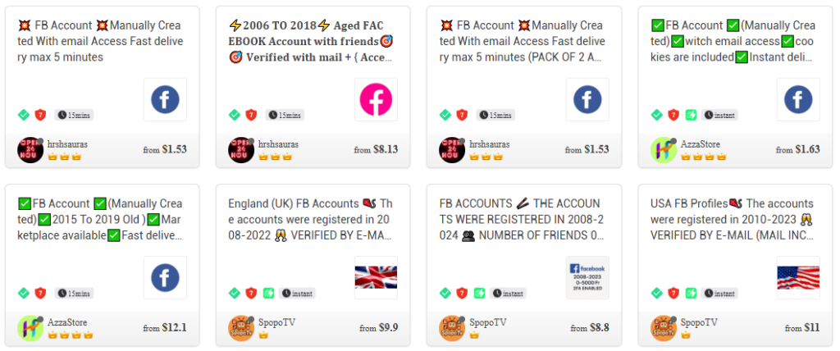Open the 'England (UK) FB Accounts' listing title
840x351 pixels.
[x=311, y=219]
